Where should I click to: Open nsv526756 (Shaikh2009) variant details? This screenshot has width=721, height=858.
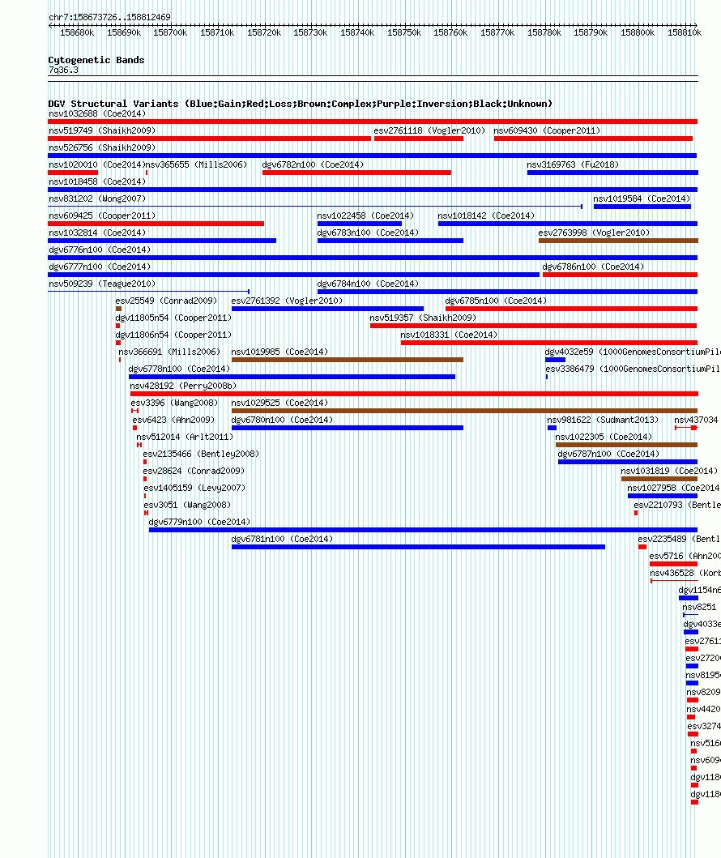click(102, 147)
